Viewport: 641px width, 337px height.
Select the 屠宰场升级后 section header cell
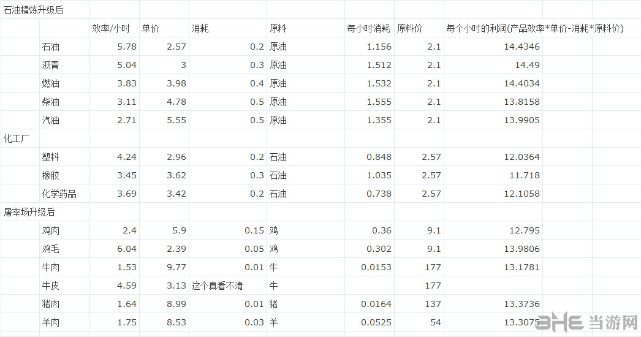29,212
